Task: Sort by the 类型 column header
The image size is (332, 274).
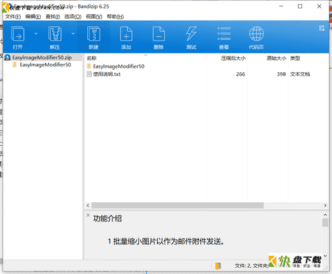Action: click(x=295, y=58)
